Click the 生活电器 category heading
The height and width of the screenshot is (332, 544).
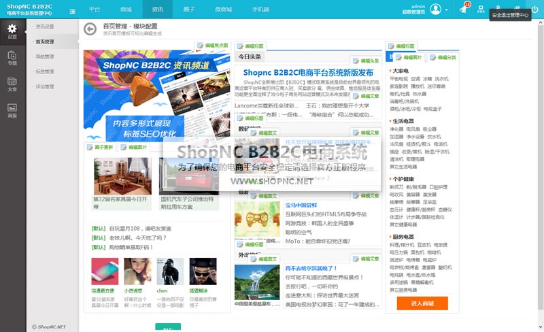(403, 121)
